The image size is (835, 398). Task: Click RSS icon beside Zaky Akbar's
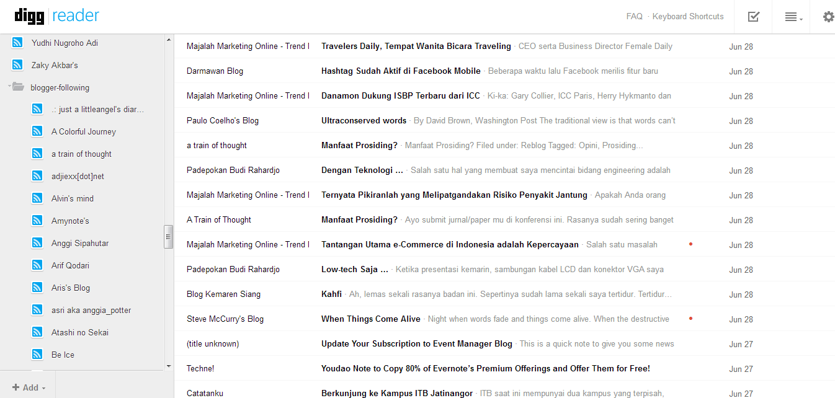[18, 65]
